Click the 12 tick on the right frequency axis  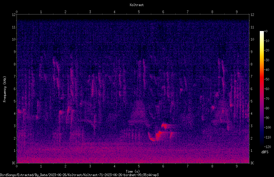(x=252, y=15)
